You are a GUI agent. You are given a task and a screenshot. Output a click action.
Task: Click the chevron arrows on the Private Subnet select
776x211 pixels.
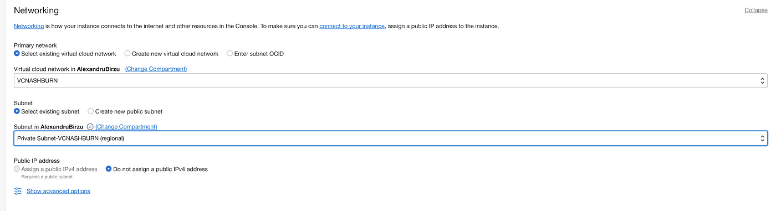click(x=762, y=138)
